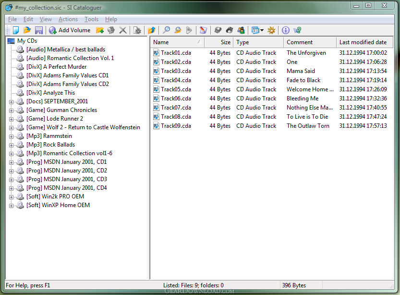The image size is (400, 295).
Task: Select [DivX] A Perfect Murder volume
Action: (x=56, y=67)
